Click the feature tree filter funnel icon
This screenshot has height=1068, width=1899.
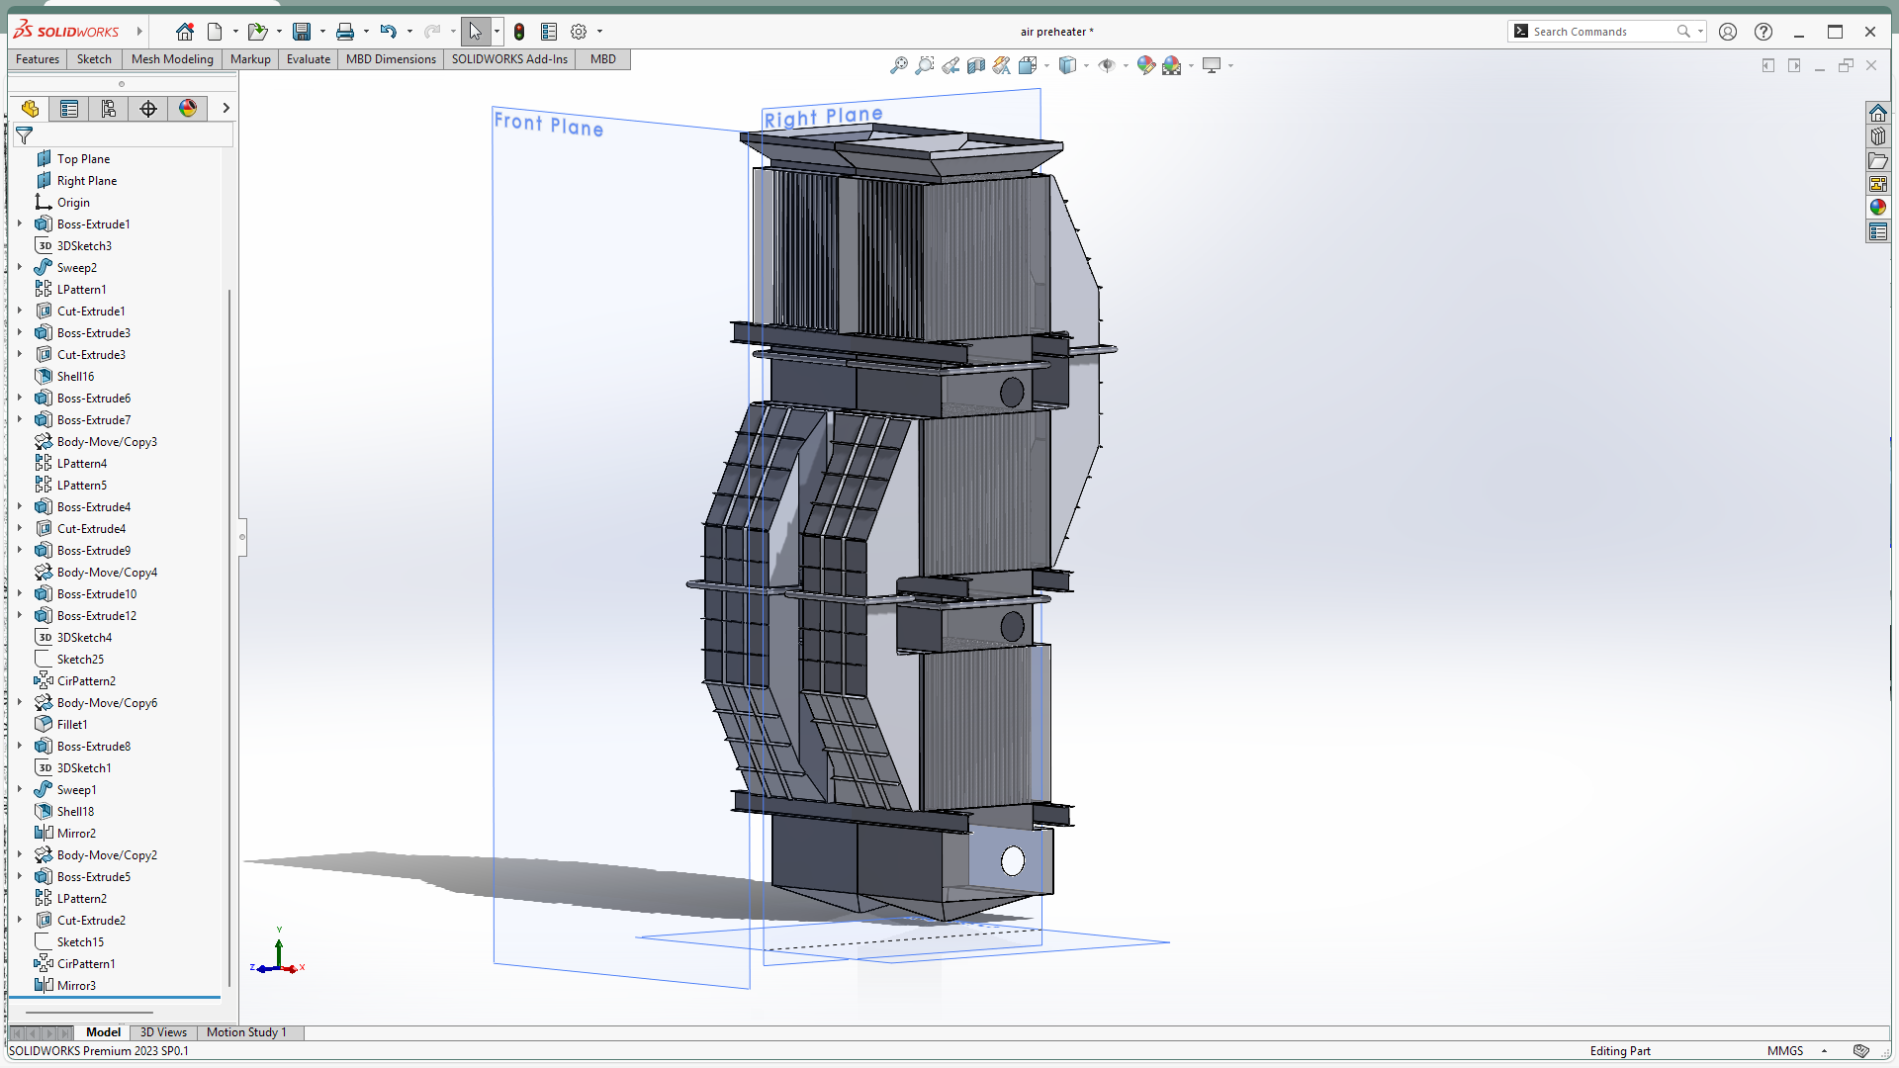(x=25, y=135)
